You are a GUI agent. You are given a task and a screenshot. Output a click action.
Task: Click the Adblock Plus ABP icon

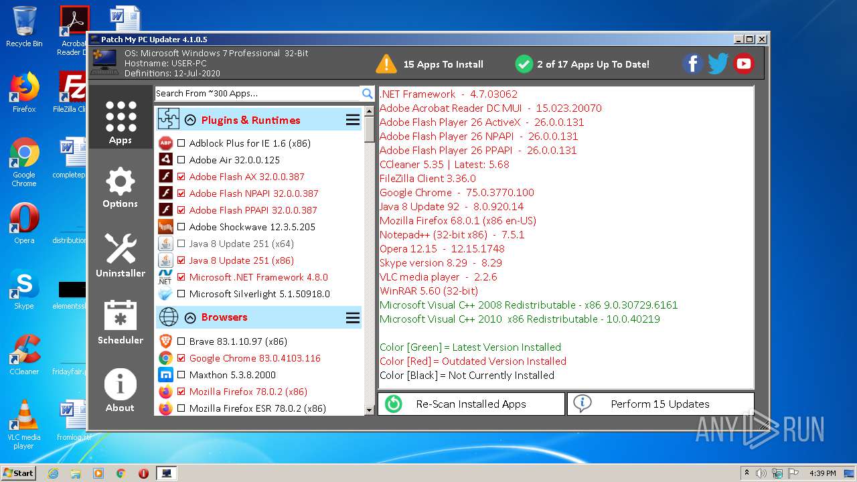165,143
